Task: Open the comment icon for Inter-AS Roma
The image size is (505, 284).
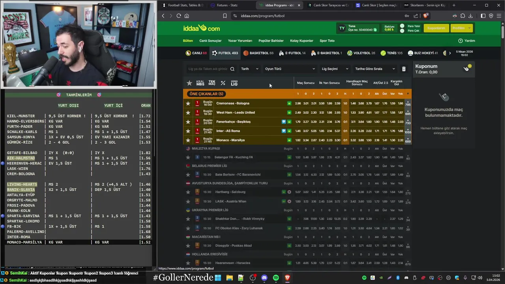Action: point(284,131)
